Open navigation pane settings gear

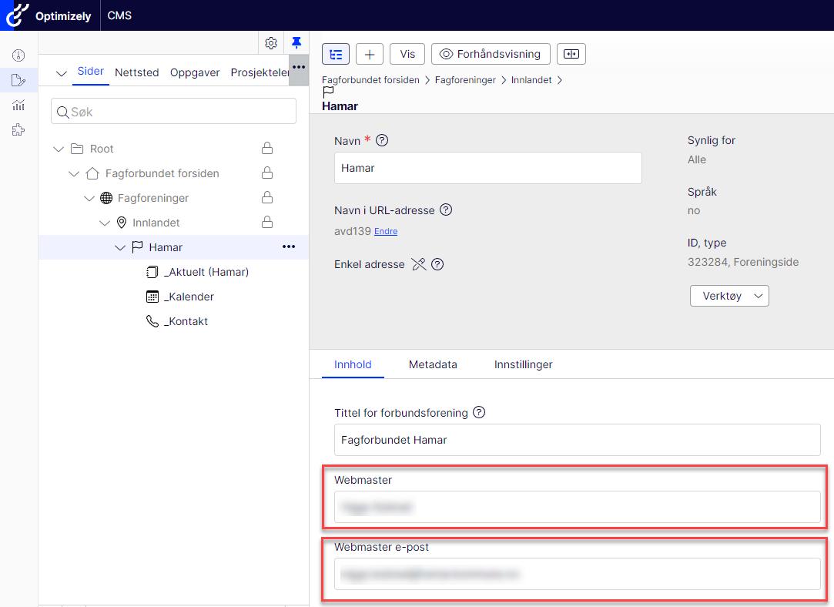[271, 43]
